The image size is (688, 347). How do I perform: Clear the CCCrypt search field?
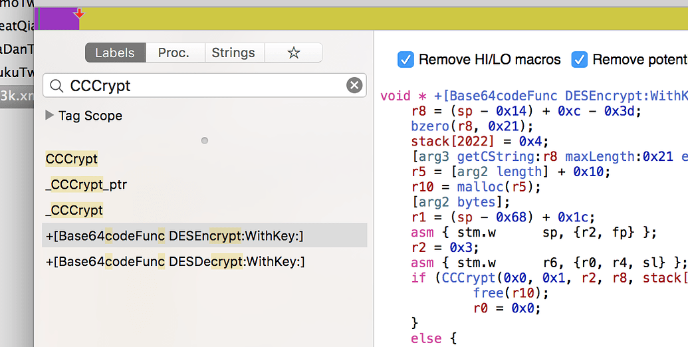pyautogui.click(x=354, y=86)
